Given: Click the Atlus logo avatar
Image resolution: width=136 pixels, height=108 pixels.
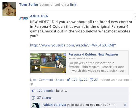Looking at the screenshot, I should (23, 18).
